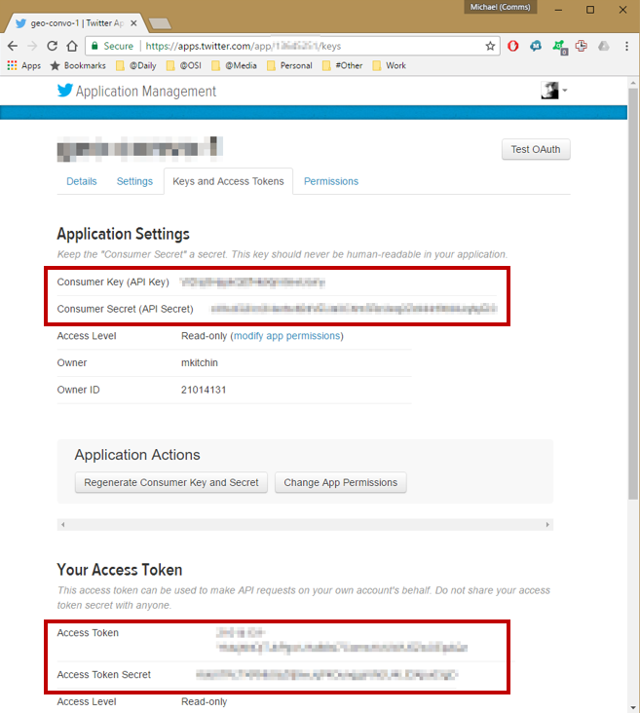Select Keys and Access Tokens tab
This screenshot has width=640, height=713.
pyautogui.click(x=228, y=181)
